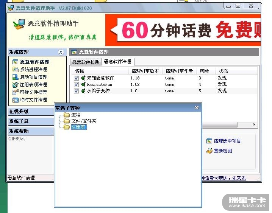Click the 临时文件清理 sidebar icon
Image resolution: width=272 pixels, height=213 pixels.
16,100
